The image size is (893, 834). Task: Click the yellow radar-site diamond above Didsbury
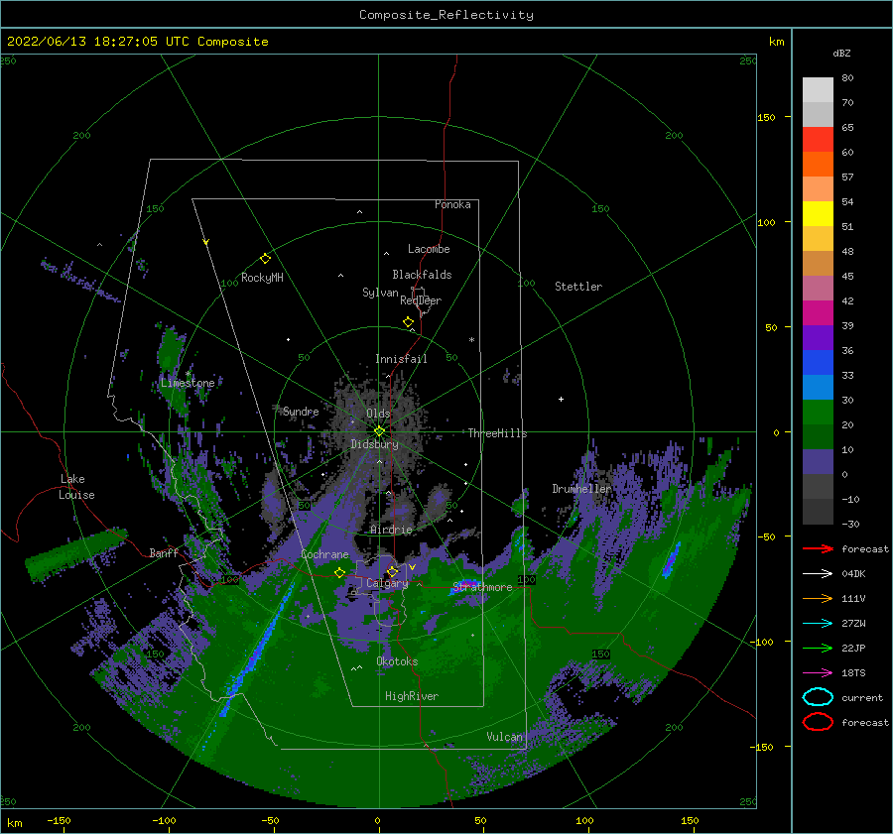[379, 431]
